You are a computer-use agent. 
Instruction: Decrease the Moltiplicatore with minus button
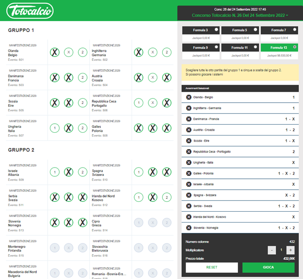pyautogui.click(x=271, y=250)
